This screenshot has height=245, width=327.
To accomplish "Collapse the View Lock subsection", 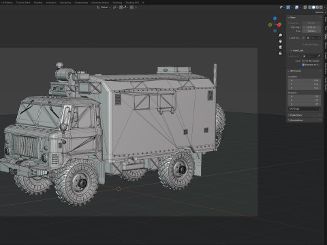I will click(x=298, y=50).
